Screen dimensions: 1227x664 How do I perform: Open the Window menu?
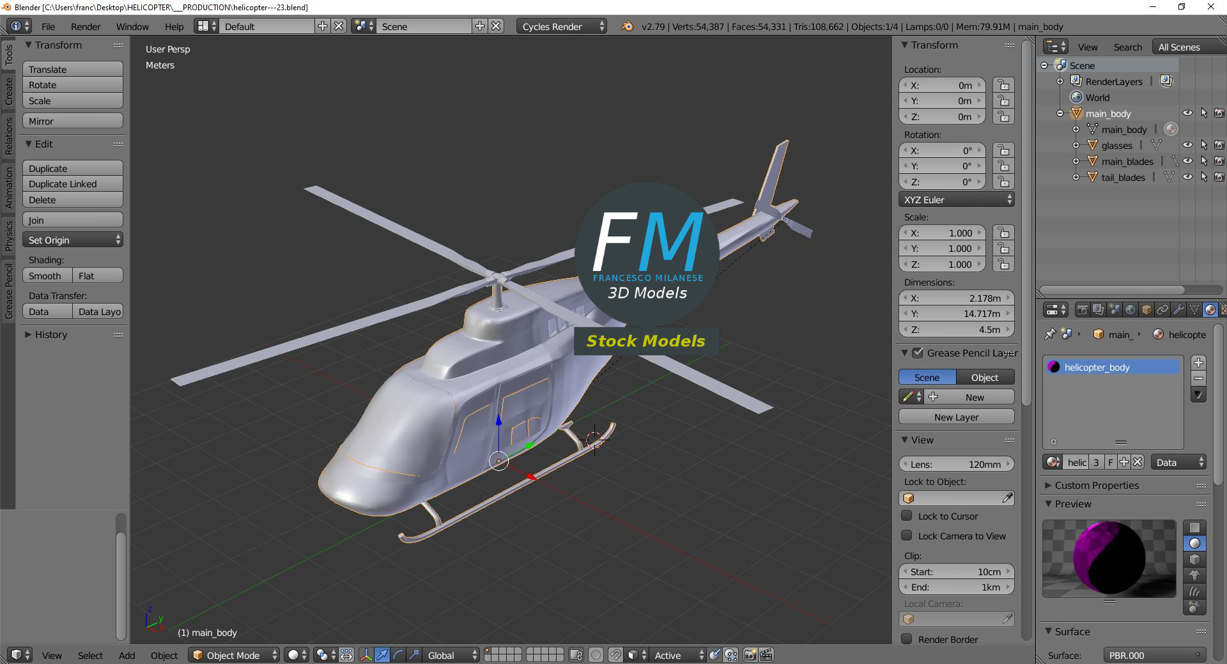pos(132,26)
